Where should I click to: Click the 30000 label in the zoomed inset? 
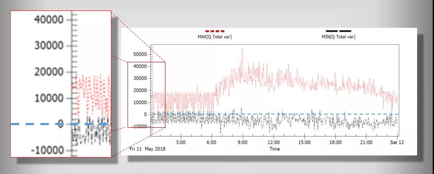click(x=49, y=46)
